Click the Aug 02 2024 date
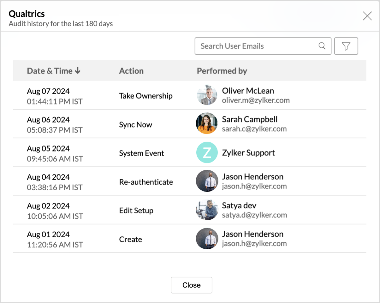The width and height of the screenshot is (380, 303). [48, 206]
